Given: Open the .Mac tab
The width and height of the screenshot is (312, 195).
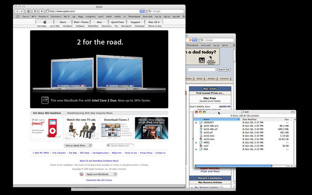Looking at the screenshot, I should point(99,22).
